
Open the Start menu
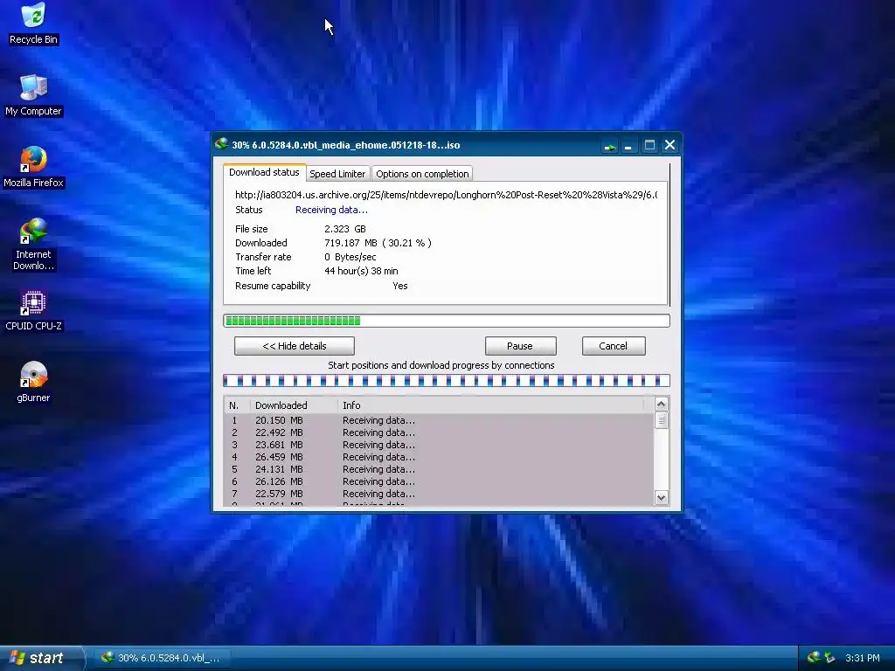pos(41,658)
